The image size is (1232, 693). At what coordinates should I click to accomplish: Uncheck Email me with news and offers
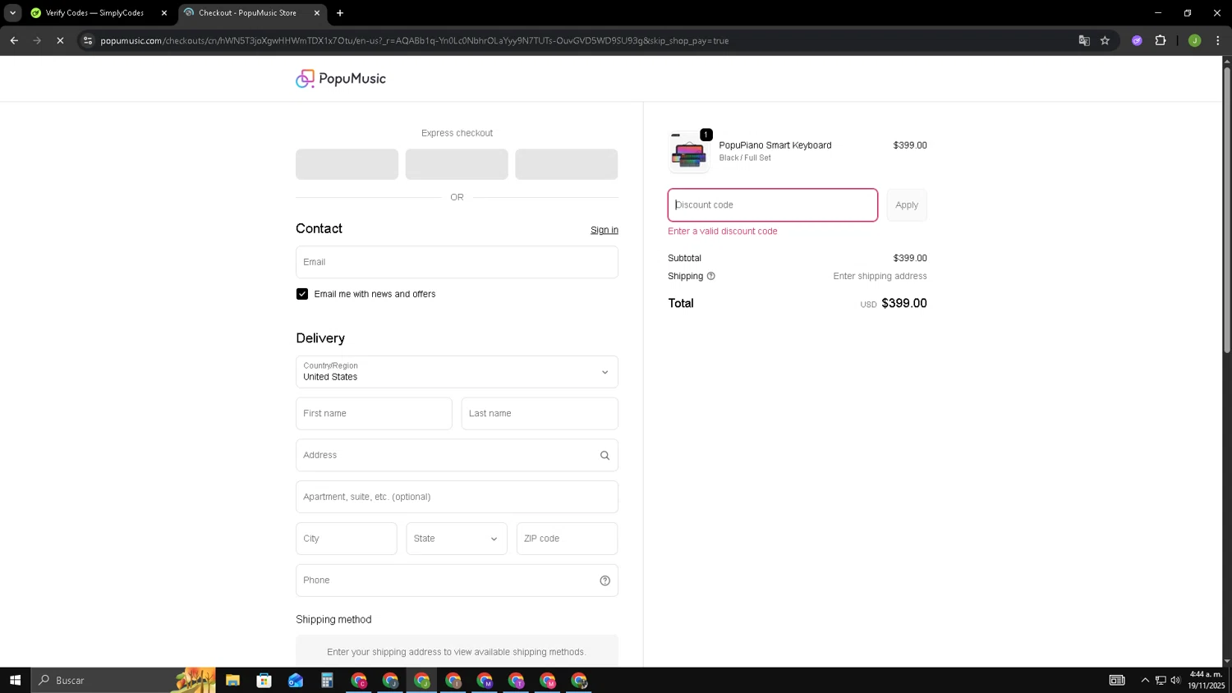click(x=302, y=294)
